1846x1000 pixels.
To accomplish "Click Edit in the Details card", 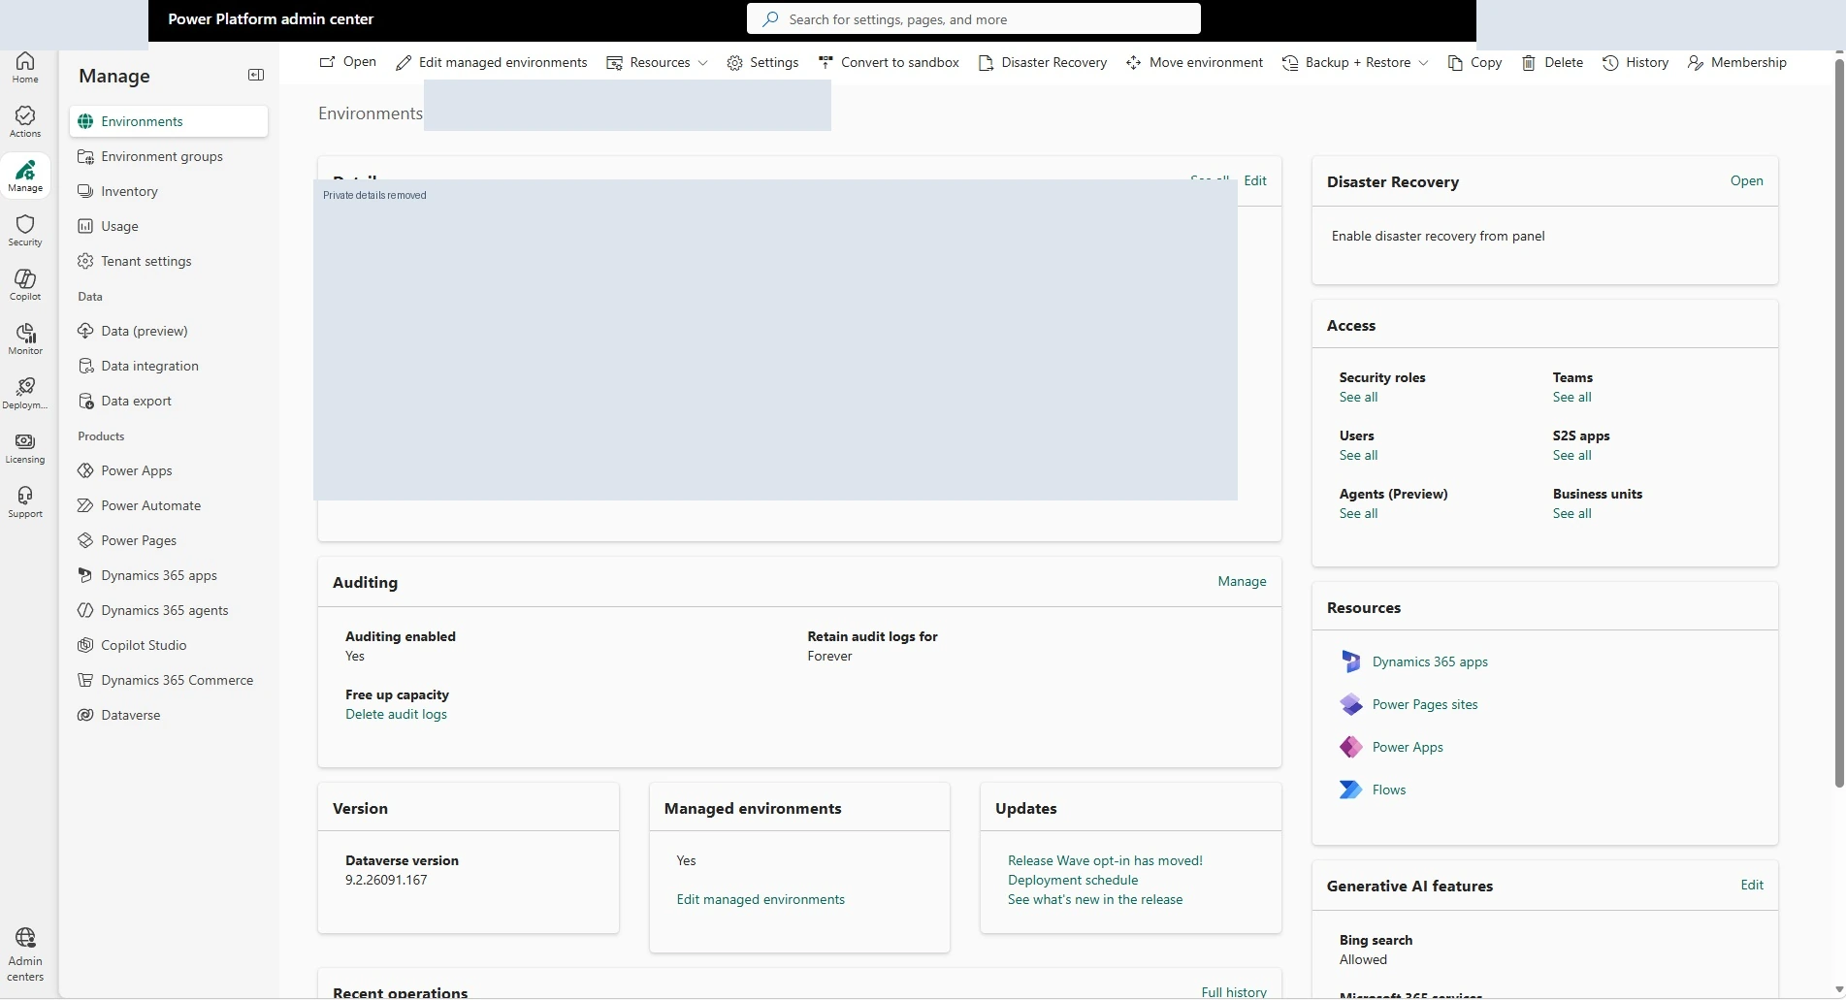I will click(x=1255, y=180).
